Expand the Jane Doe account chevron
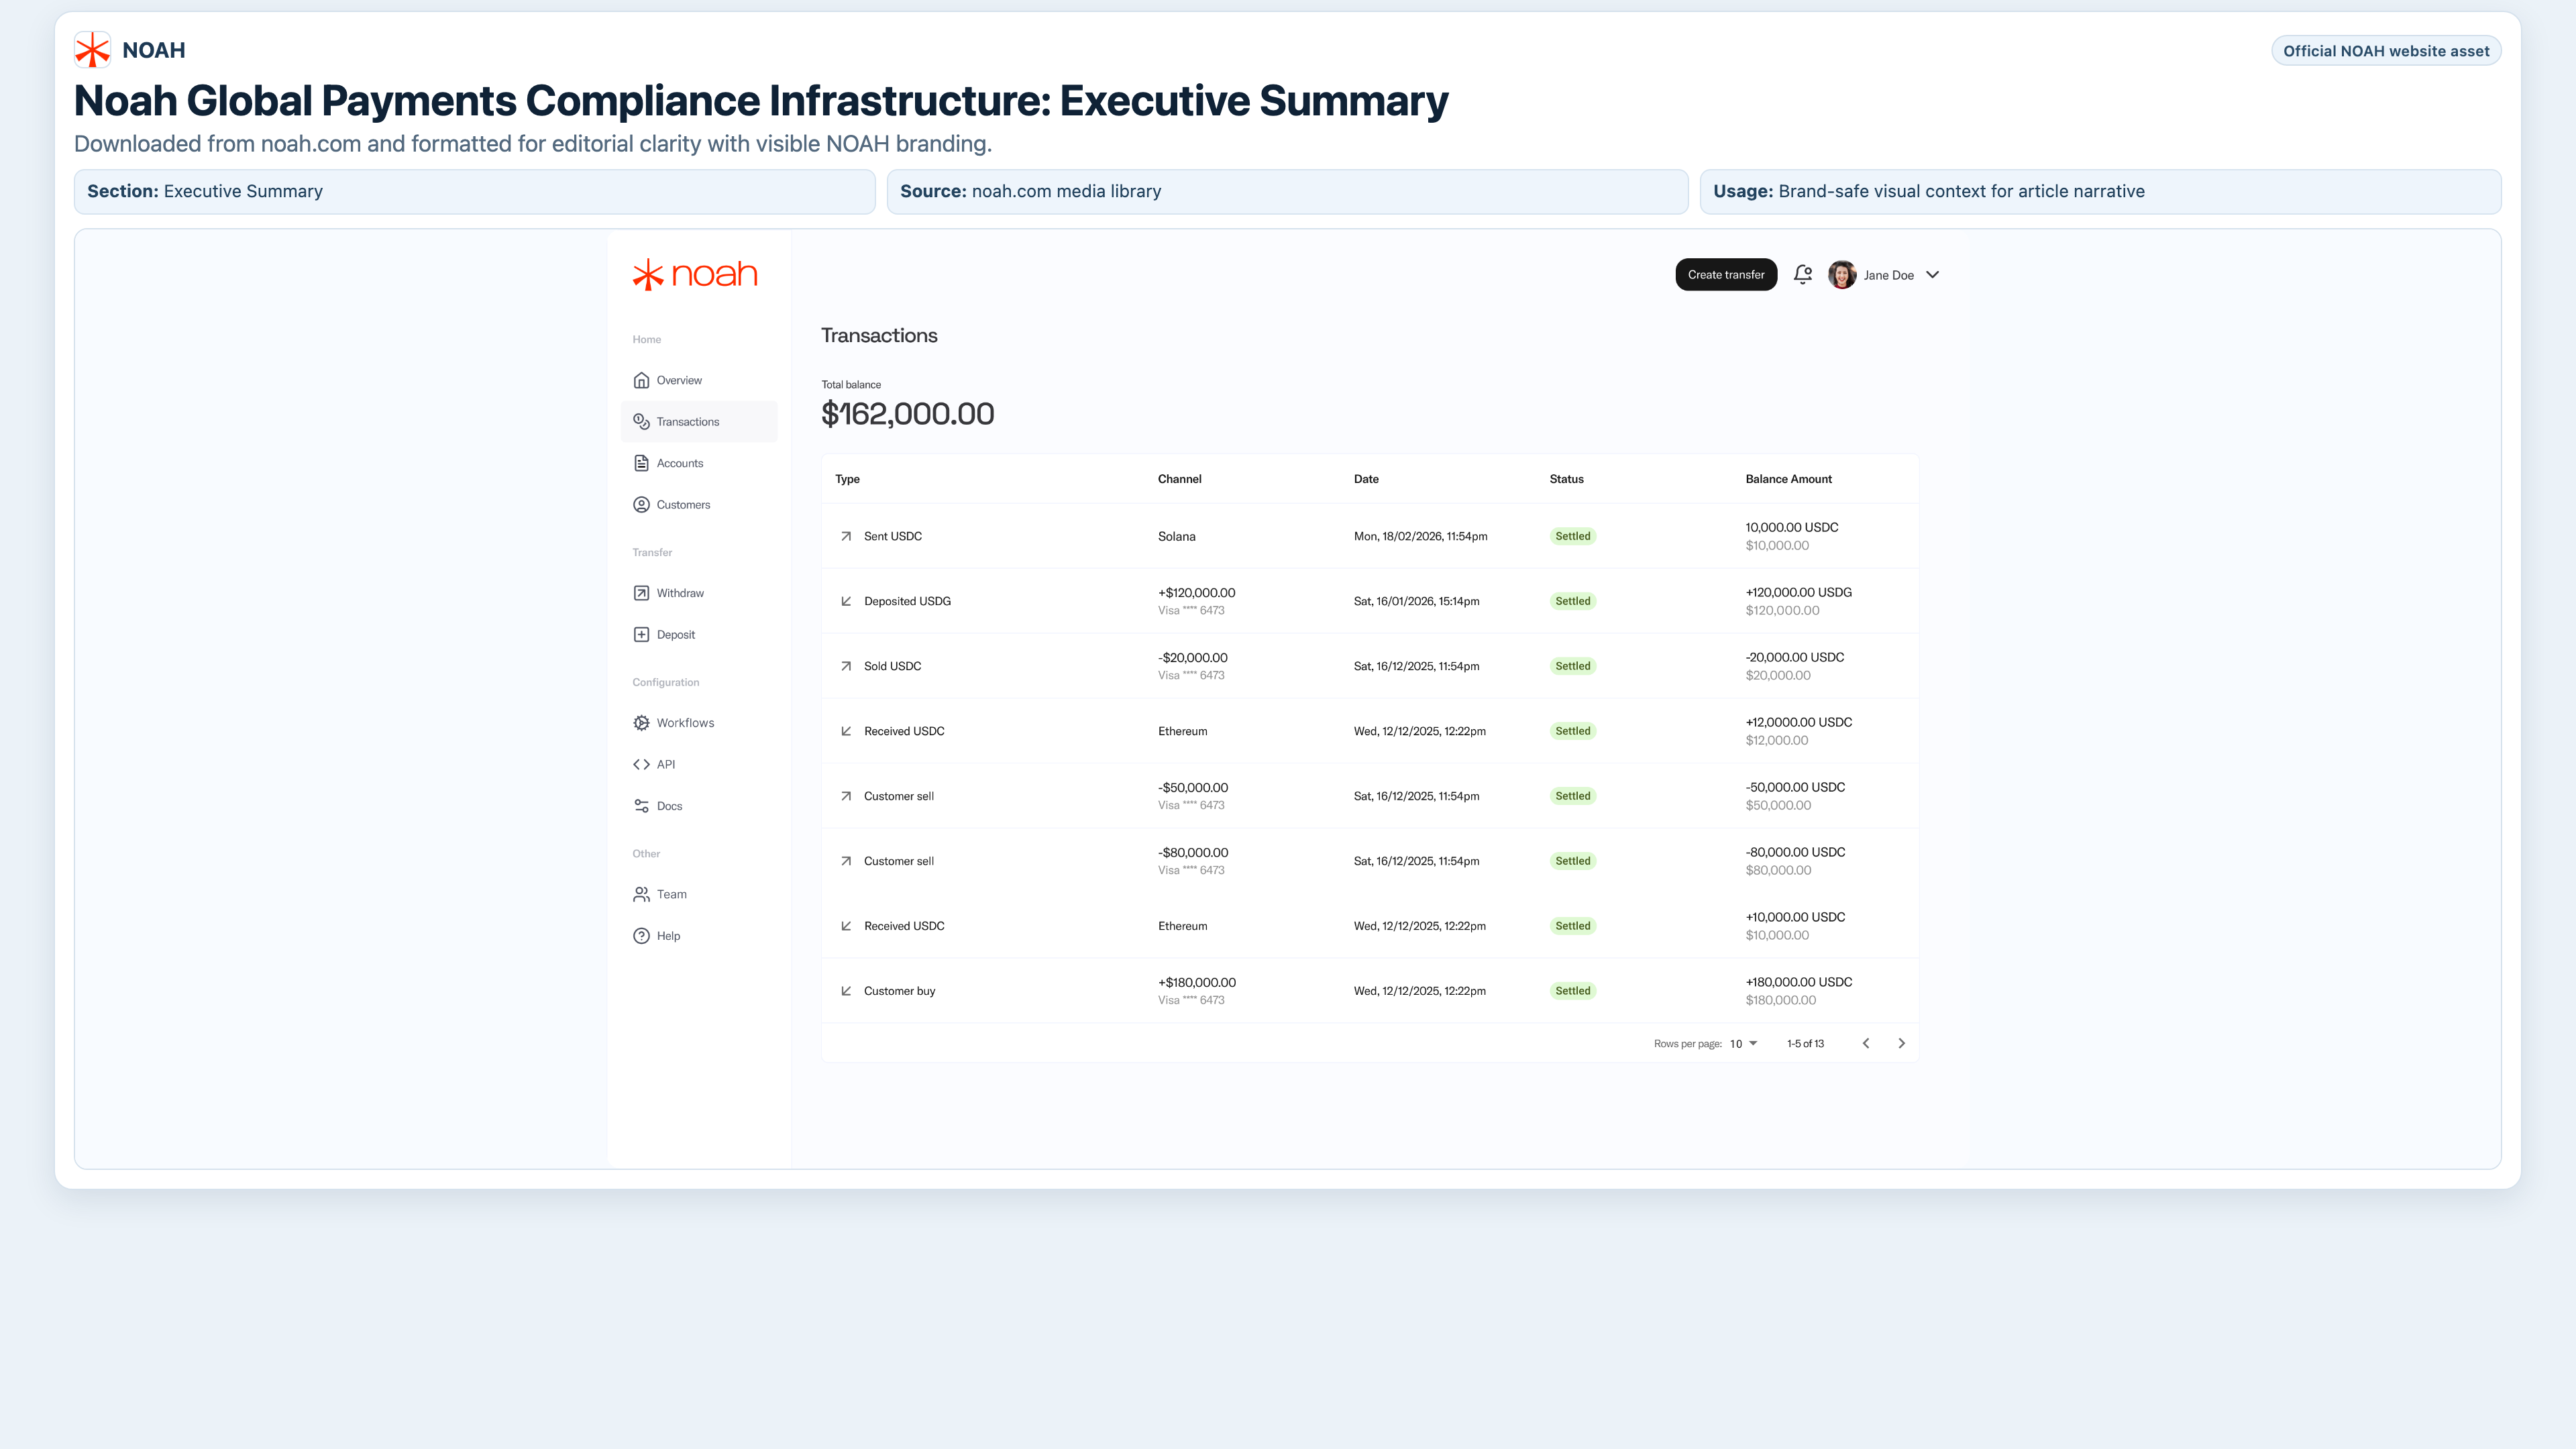This screenshot has height=1449, width=2576. tap(1932, 275)
